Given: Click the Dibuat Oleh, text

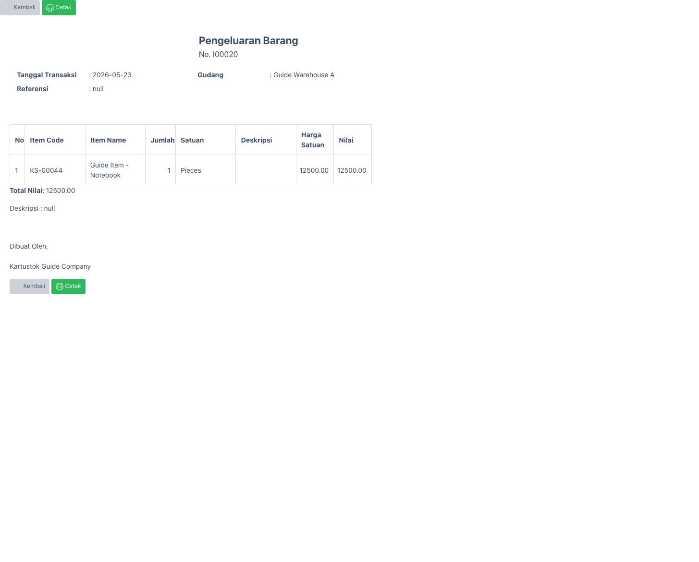Looking at the screenshot, I should point(29,246).
